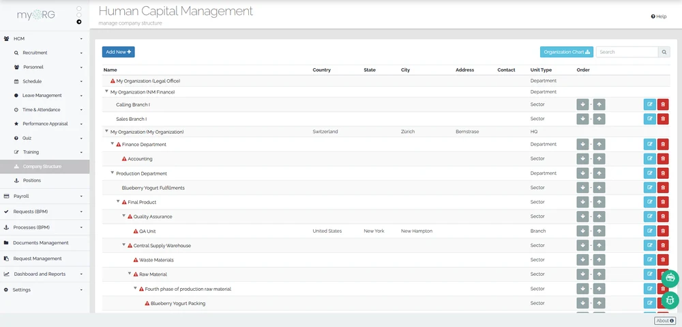Open the green chat bot widget
This screenshot has height=327, width=682.
[x=670, y=278]
